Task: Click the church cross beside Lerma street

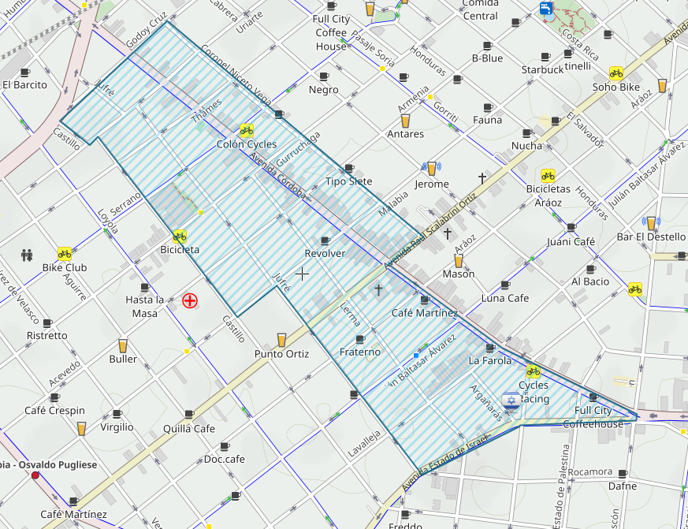Action: point(378,289)
